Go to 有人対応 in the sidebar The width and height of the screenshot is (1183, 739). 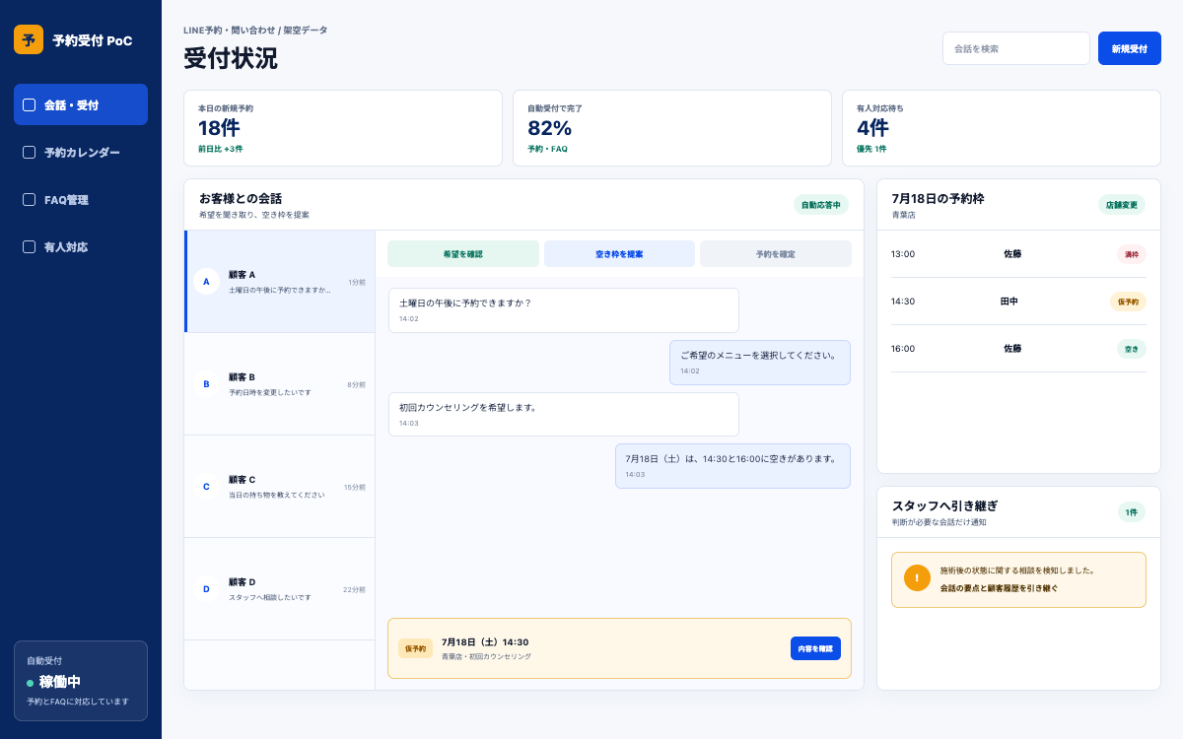pos(81,246)
